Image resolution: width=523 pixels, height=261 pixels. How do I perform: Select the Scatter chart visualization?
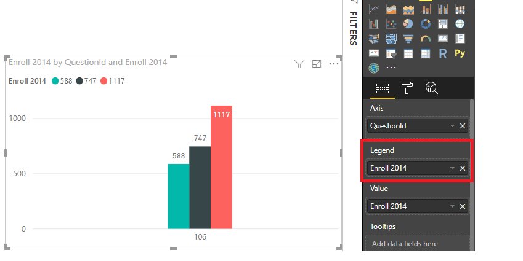[x=391, y=24]
